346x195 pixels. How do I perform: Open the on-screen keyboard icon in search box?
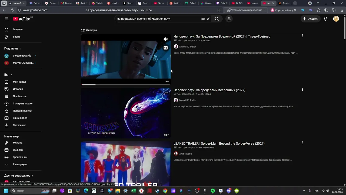point(203,19)
